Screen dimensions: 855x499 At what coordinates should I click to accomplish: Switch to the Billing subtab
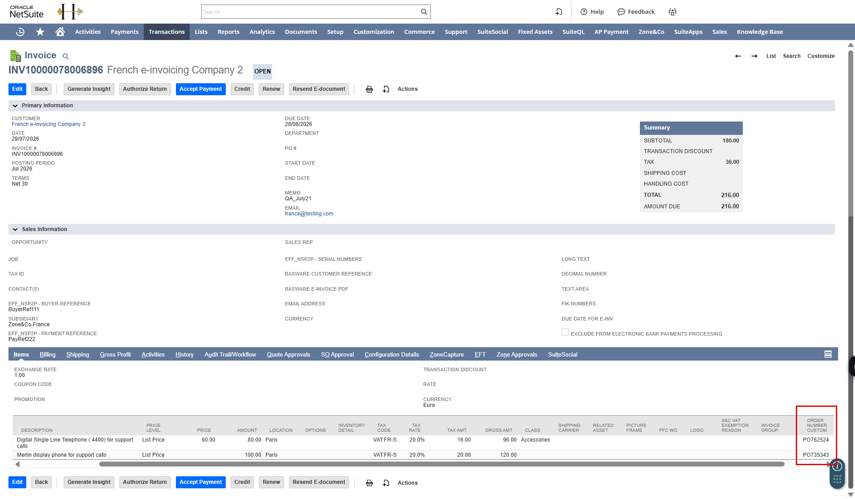[x=48, y=354]
